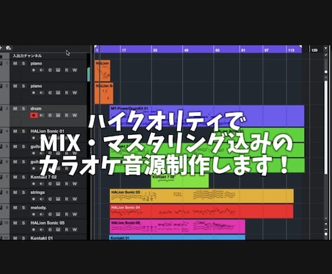Select the blue Kontakt 01 clip
The image size is (332, 274).
(178, 238)
